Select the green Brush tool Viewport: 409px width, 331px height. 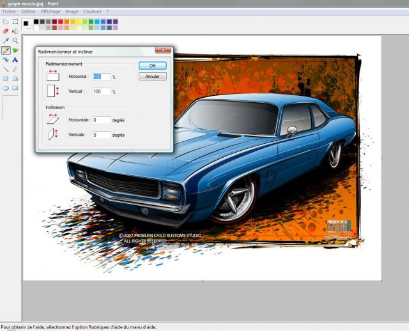(x=15, y=50)
